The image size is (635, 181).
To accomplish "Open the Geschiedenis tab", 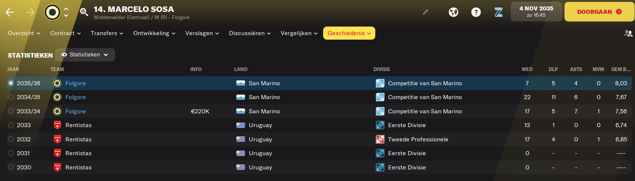I will pyautogui.click(x=349, y=33).
